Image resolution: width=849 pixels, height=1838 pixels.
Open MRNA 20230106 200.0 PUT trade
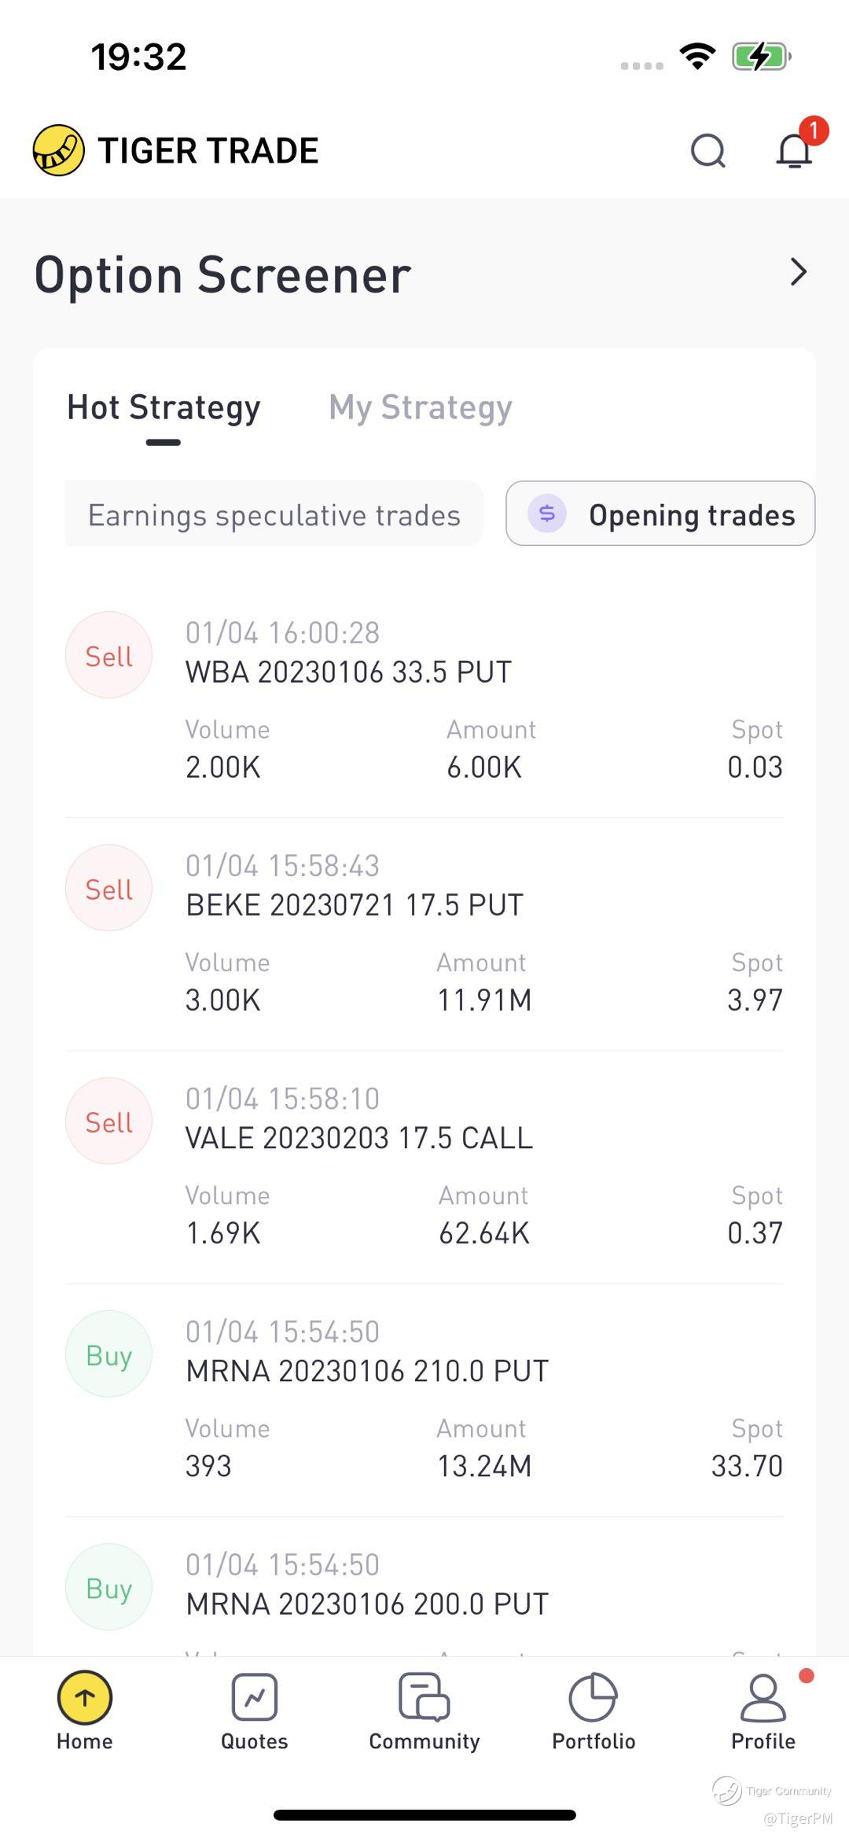[367, 1604]
